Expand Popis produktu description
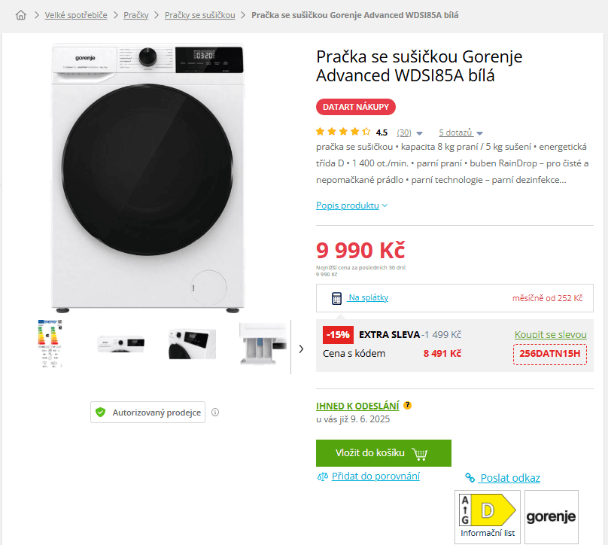Screen dimensions: 608x545 tap(351, 206)
